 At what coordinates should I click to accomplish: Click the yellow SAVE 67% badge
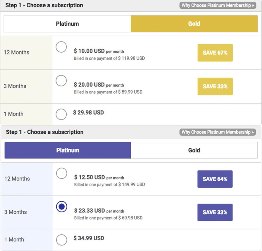tap(215, 53)
